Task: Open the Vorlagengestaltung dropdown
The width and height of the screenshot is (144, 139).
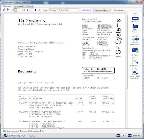Action: (102, 10)
